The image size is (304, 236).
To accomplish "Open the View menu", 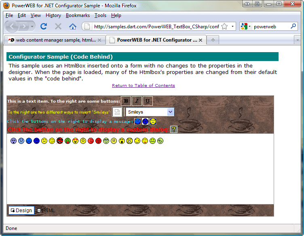I will [x=36, y=15].
